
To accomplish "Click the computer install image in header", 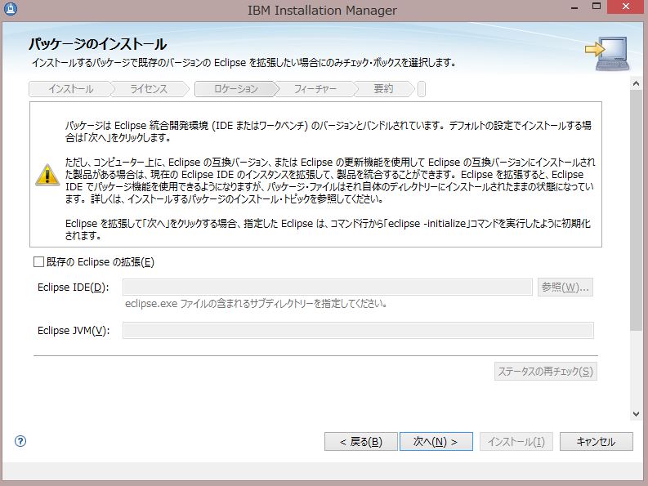I will (x=607, y=53).
